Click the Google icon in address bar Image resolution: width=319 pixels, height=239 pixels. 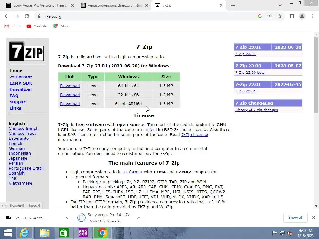(x=259, y=16)
